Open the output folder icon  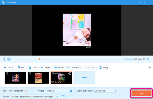pyautogui.click(x=63, y=97)
